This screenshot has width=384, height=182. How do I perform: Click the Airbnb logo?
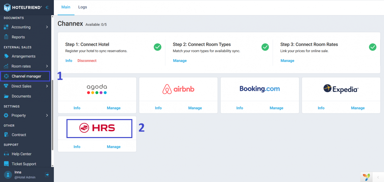point(178,89)
